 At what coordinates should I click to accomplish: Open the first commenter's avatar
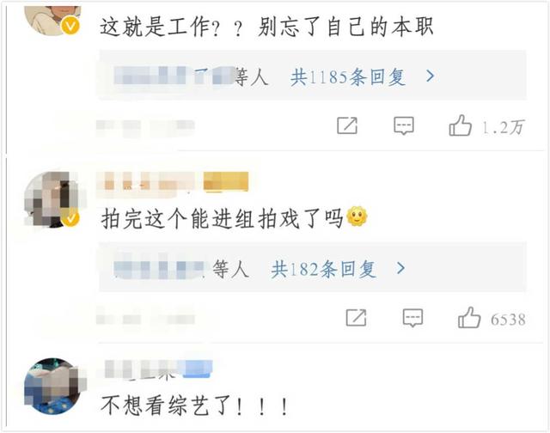(x=52, y=19)
